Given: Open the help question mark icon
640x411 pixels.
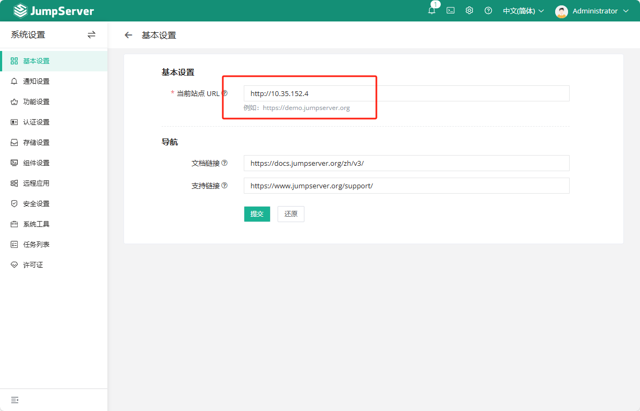Looking at the screenshot, I should tap(488, 10).
